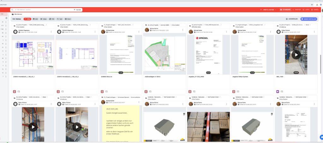Screen dimensions: 323x143
Task: Click the search magnifier icon
Action: click(x=12, y=10)
